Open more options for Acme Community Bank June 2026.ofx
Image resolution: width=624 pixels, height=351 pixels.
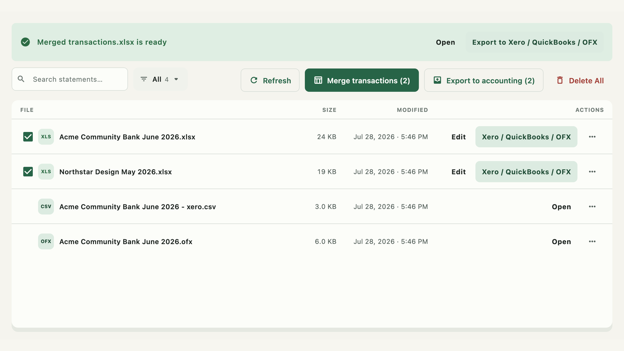coord(592,241)
